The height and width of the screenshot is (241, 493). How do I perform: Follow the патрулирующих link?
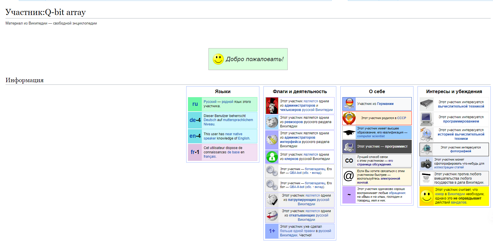click(x=302, y=200)
